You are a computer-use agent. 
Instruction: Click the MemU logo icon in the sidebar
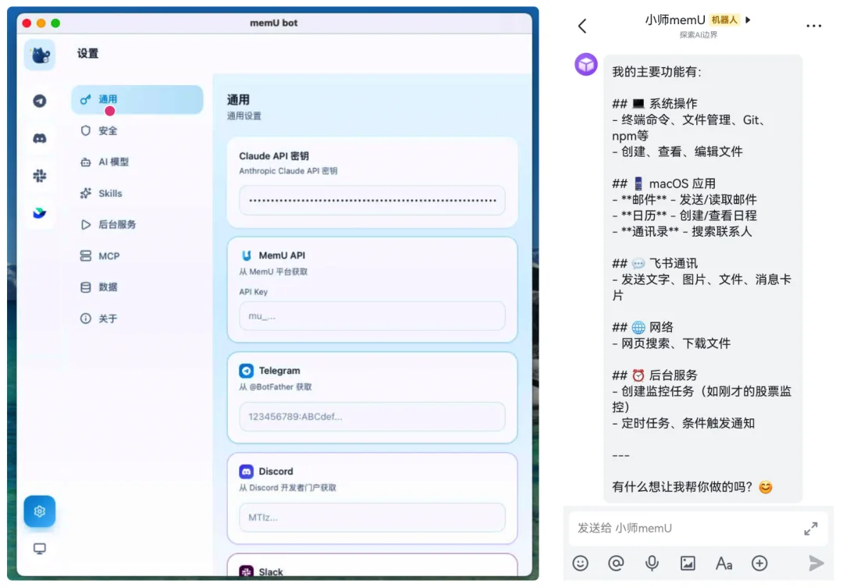click(40, 55)
